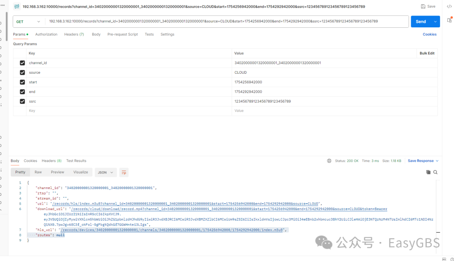This screenshot has height=261, width=454.
Task: Click the Query Params heading
Action: click(25, 44)
